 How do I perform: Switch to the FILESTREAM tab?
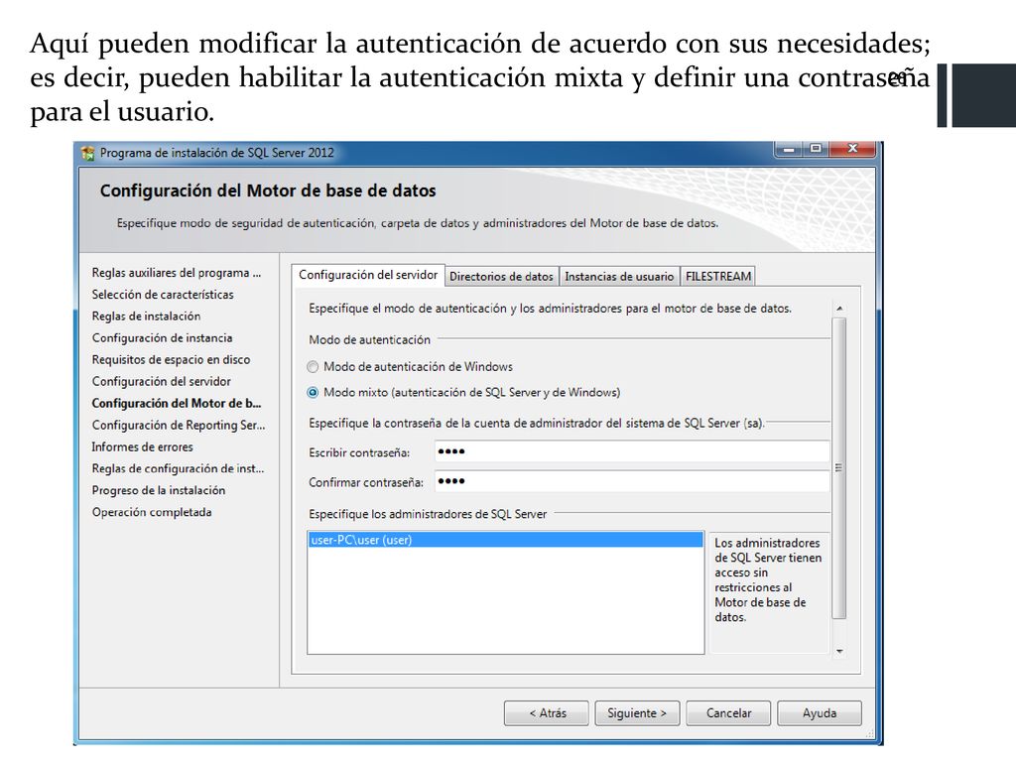pyautogui.click(x=718, y=277)
